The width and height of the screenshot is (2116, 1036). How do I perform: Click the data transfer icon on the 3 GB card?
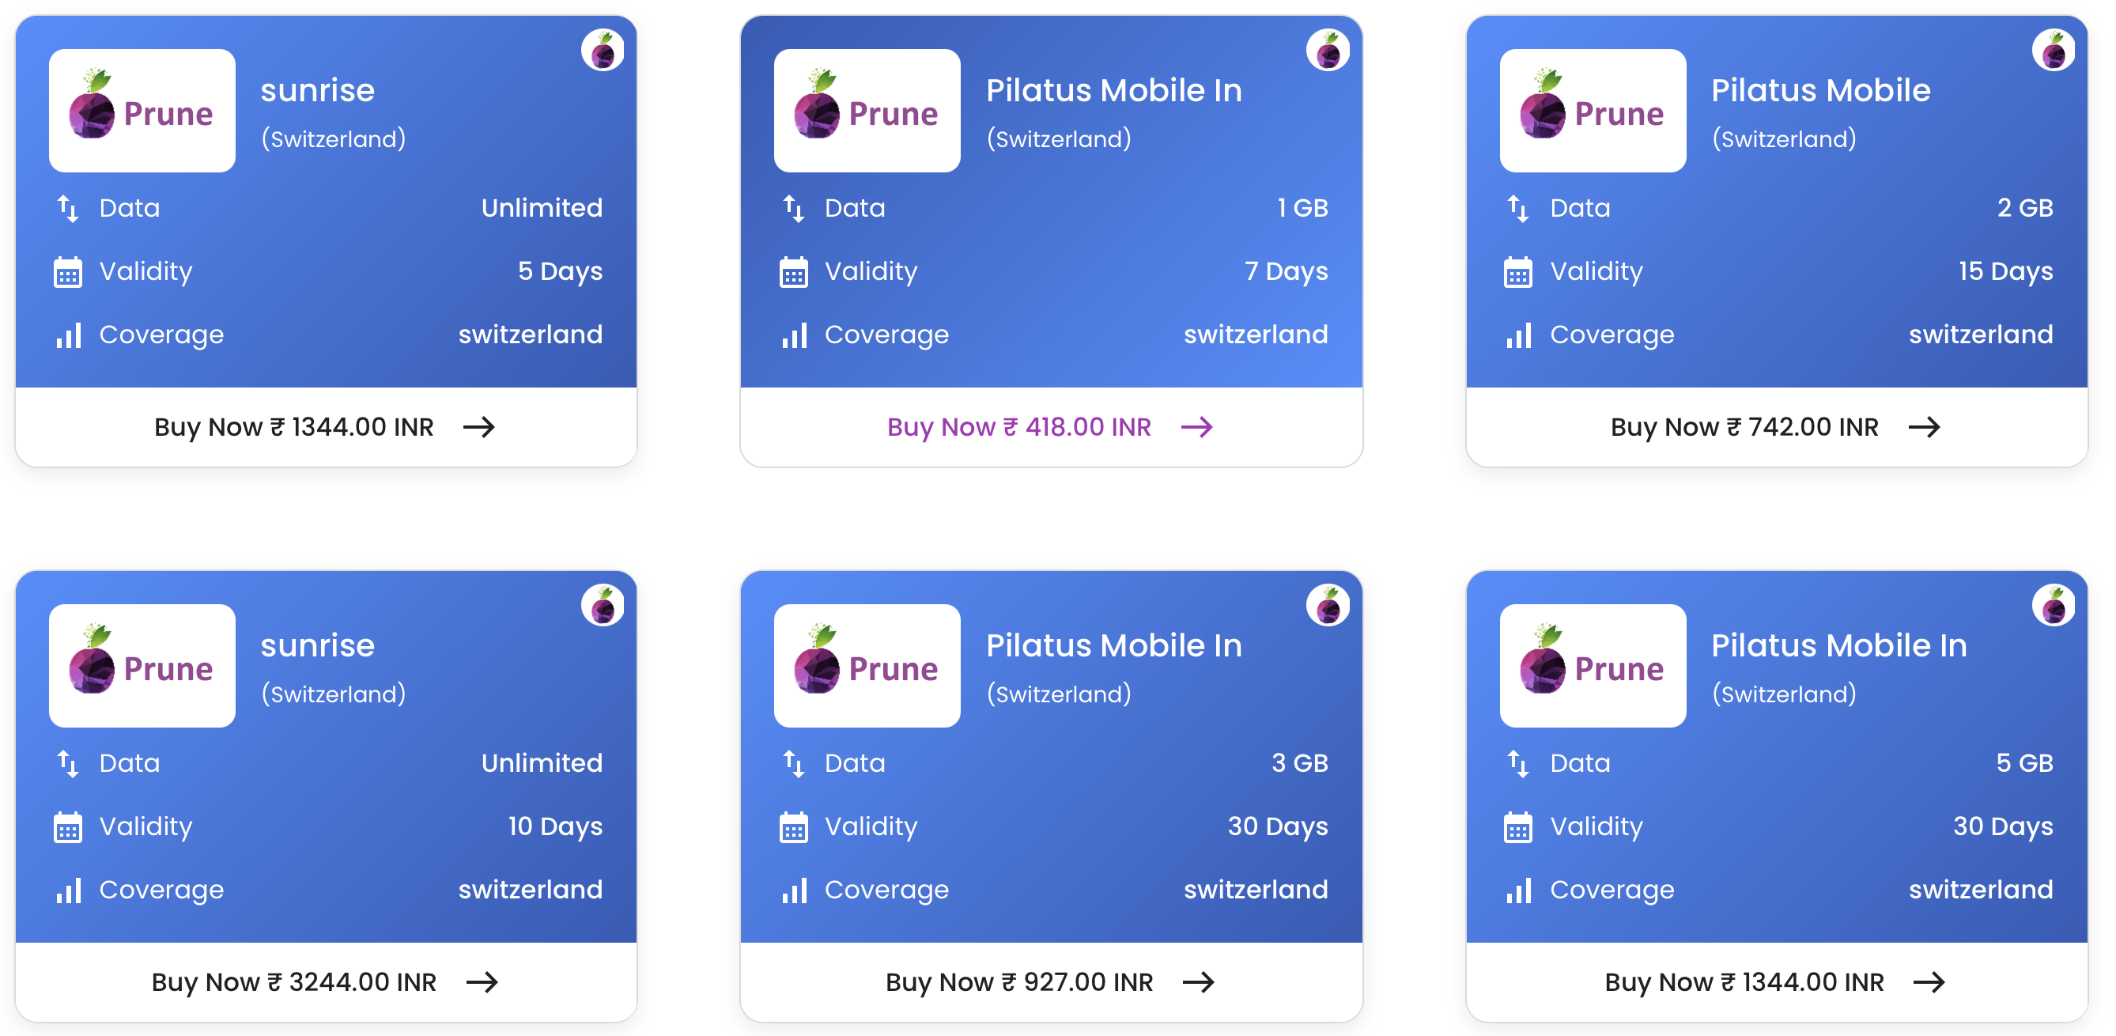(x=794, y=763)
